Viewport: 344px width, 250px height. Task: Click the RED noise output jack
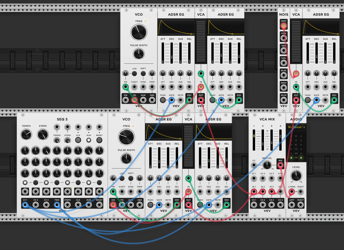[x=284, y=51]
